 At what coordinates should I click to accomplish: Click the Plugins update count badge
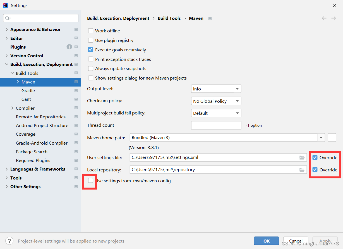click(x=69, y=47)
